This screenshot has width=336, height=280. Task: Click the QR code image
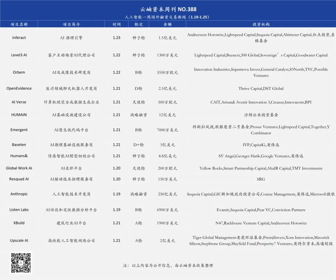pos(21,263)
